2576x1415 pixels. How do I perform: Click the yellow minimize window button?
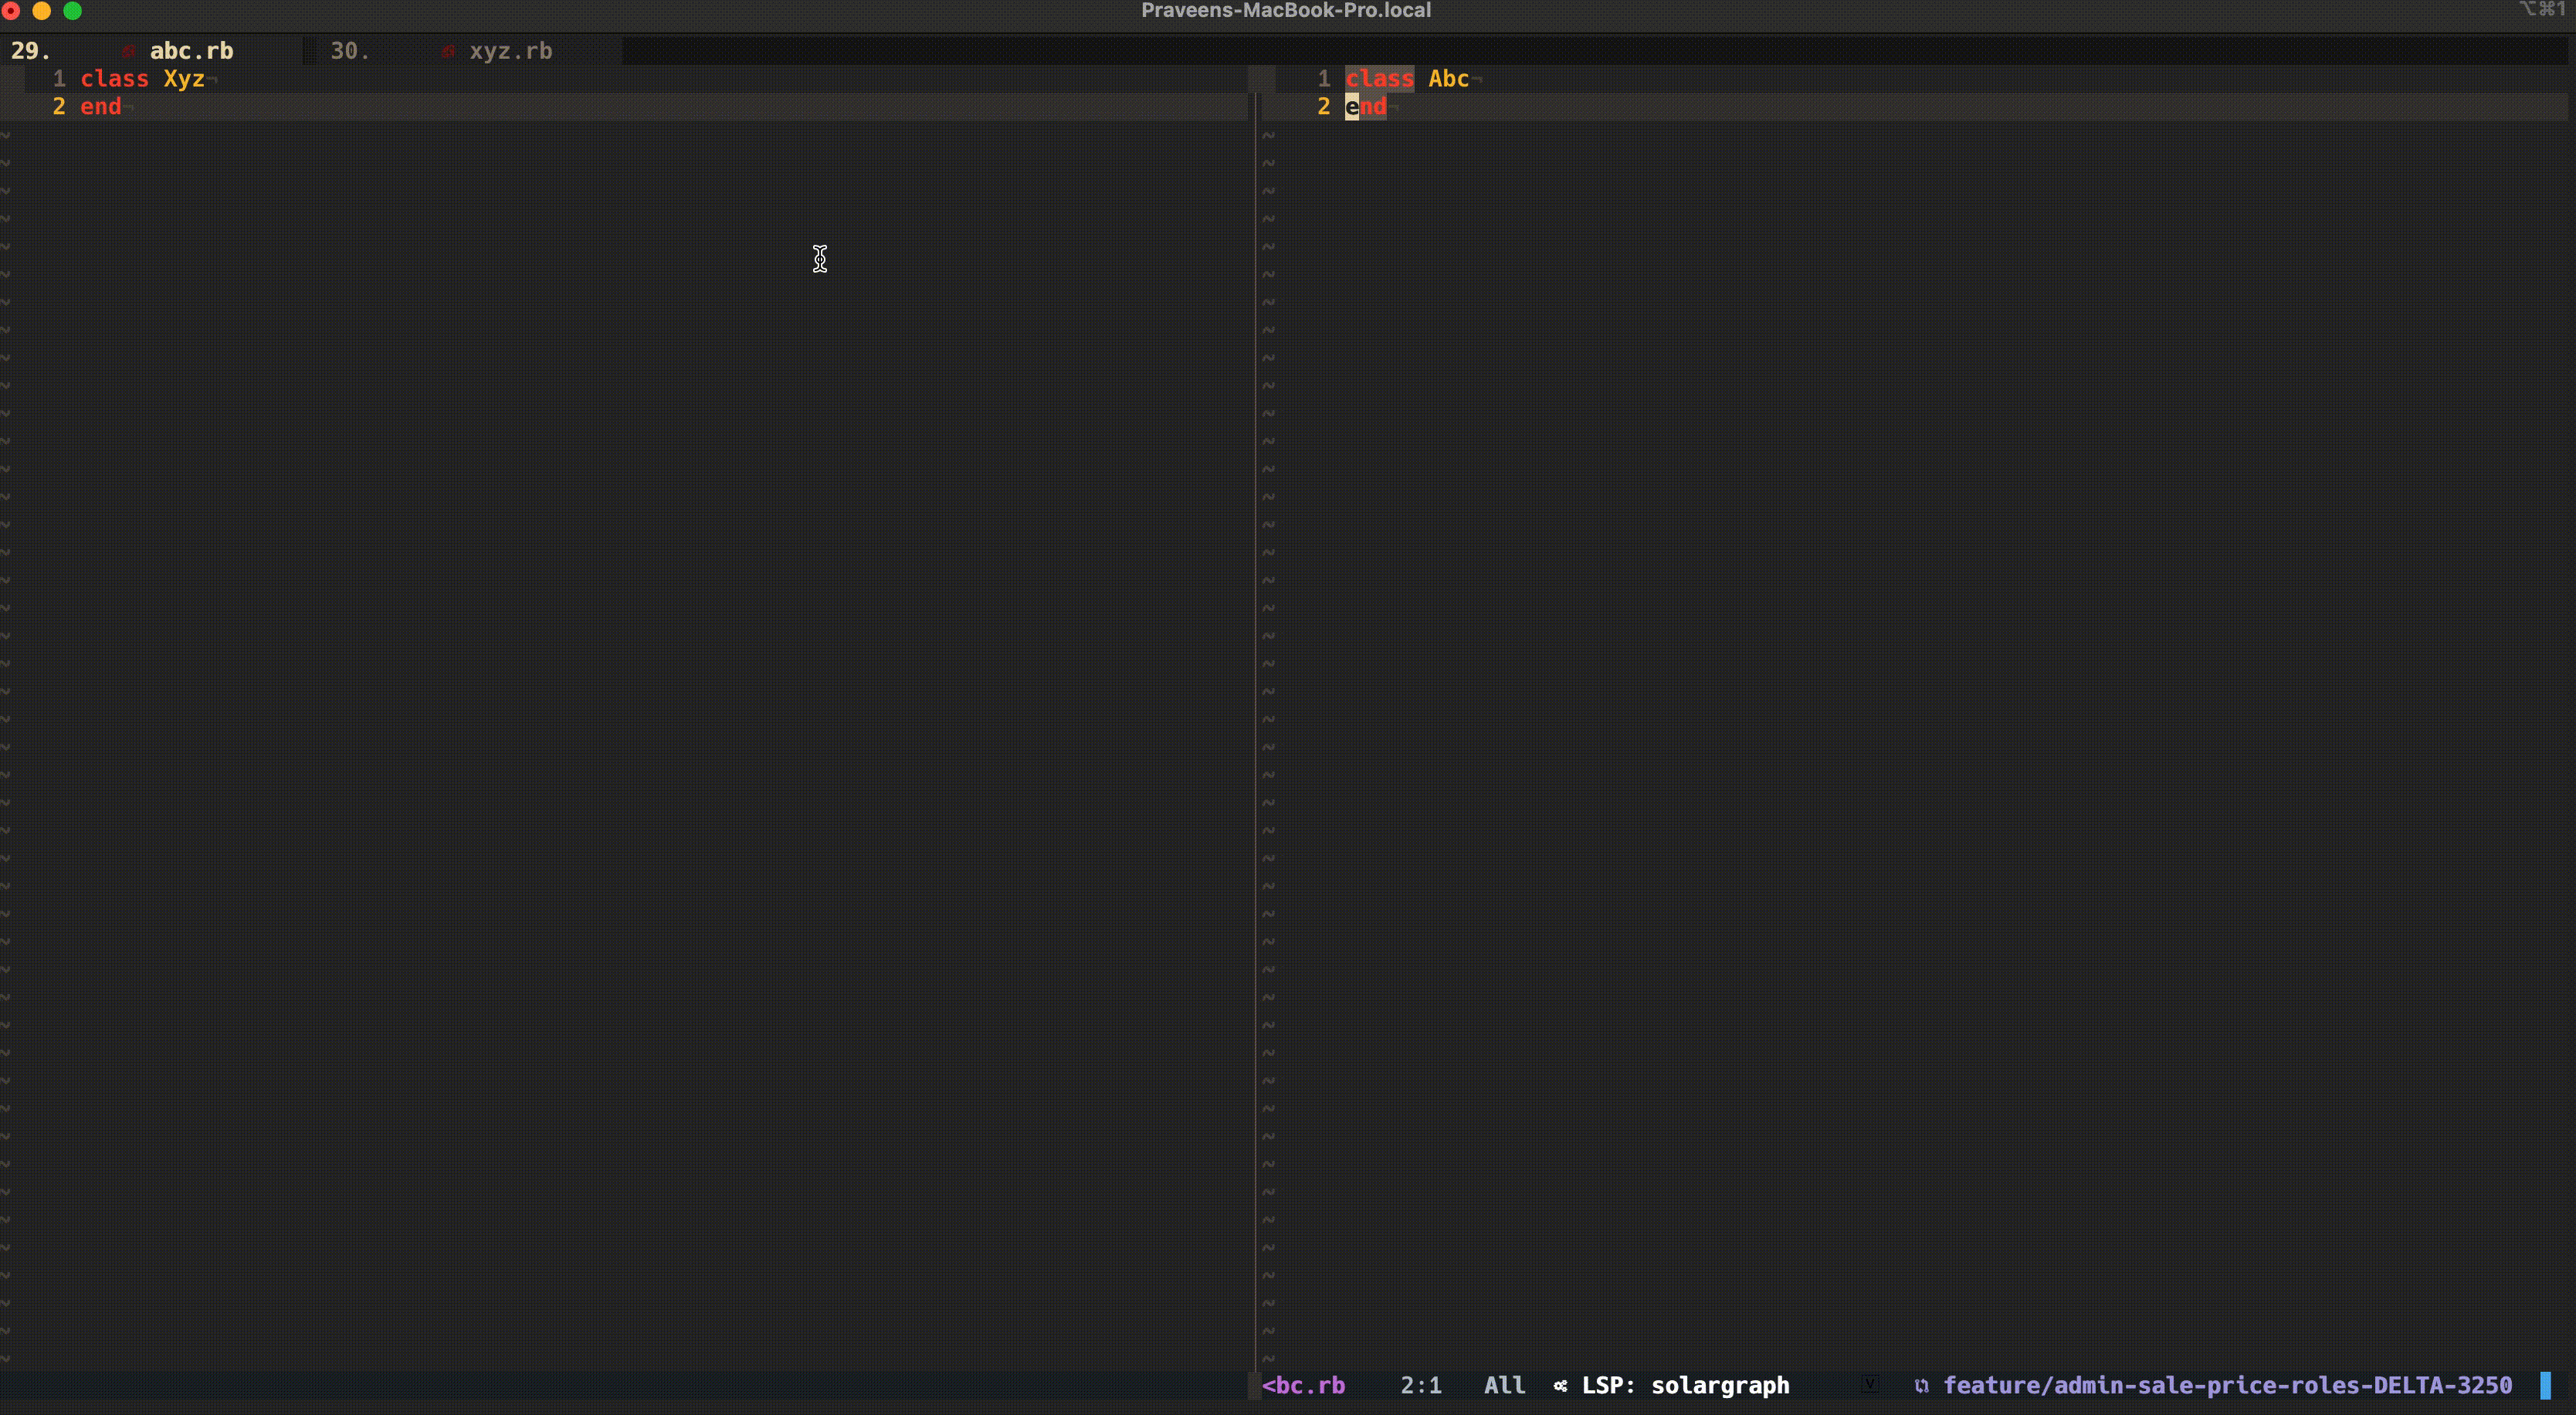coord(42,11)
